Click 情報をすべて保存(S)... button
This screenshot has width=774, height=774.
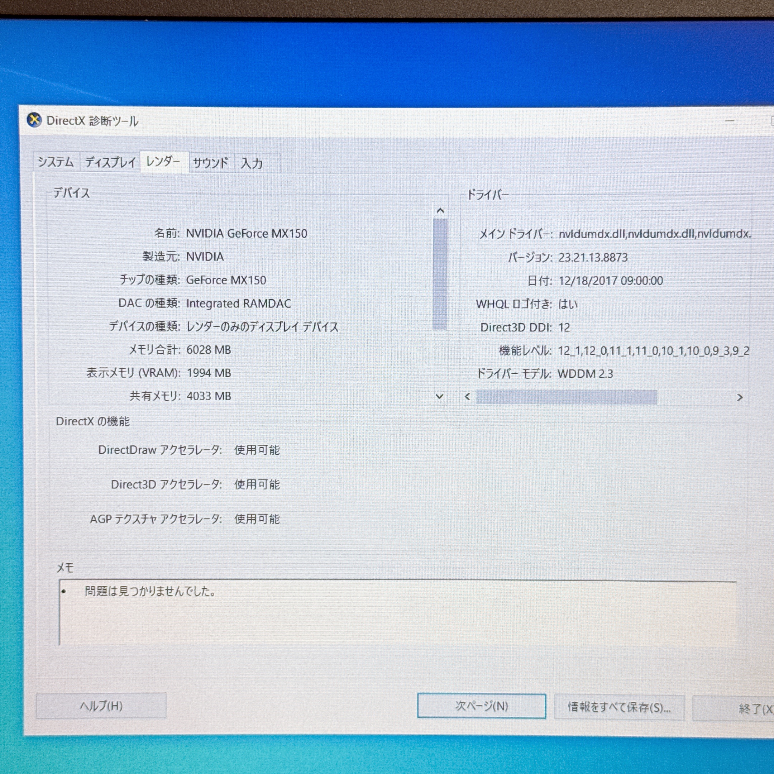coord(618,707)
